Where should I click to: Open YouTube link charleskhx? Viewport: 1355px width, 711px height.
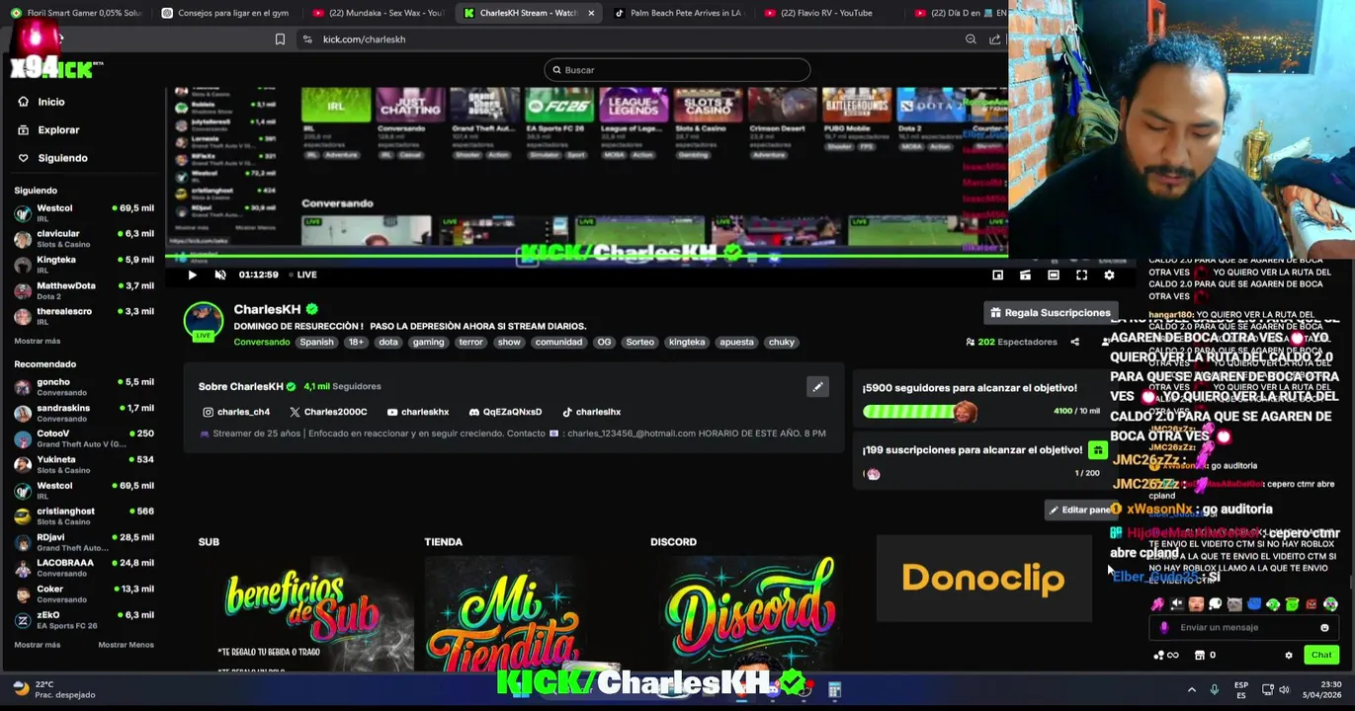tap(418, 412)
